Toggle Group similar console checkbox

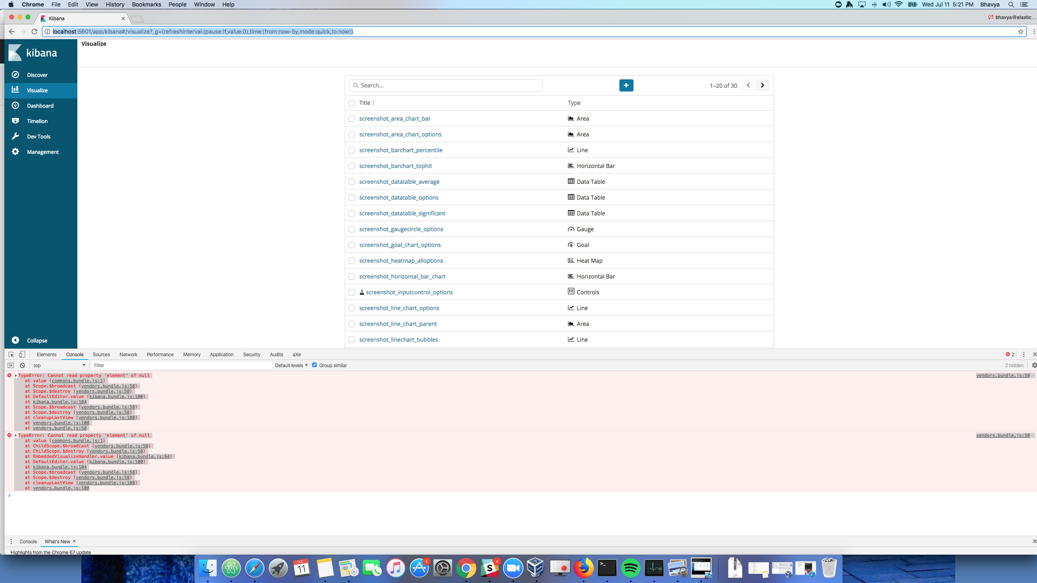(314, 365)
